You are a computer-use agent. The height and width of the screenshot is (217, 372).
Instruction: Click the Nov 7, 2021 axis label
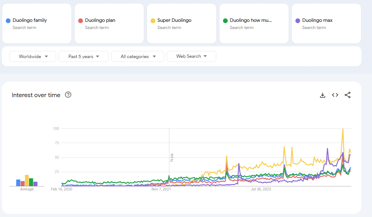coord(161,189)
